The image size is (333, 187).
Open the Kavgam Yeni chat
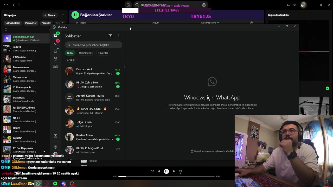point(93,71)
